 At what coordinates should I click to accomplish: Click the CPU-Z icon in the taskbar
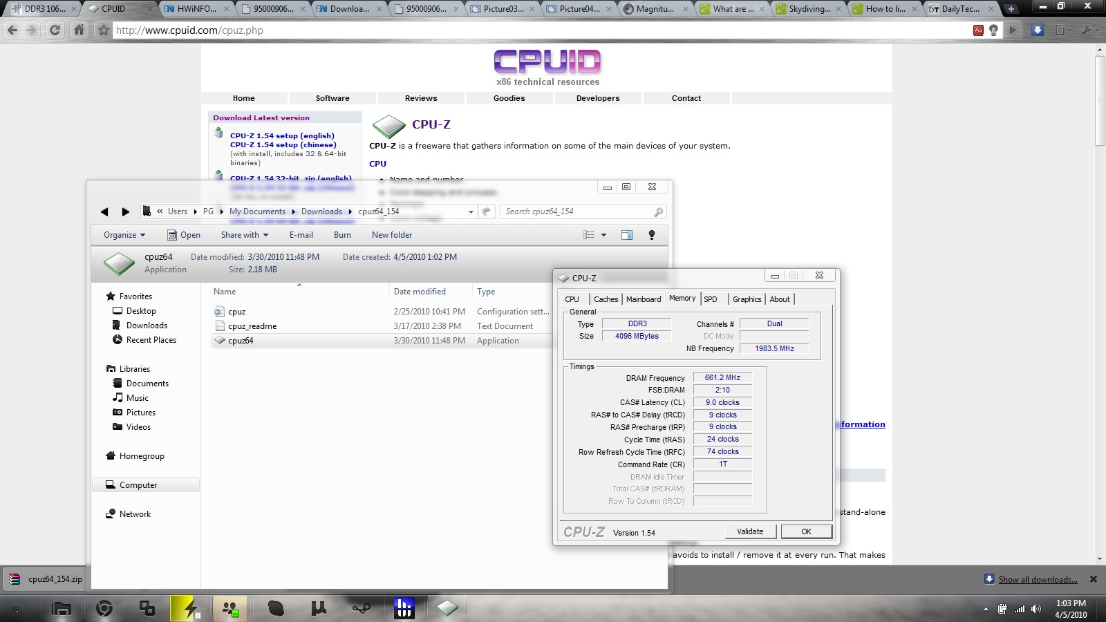(447, 609)
